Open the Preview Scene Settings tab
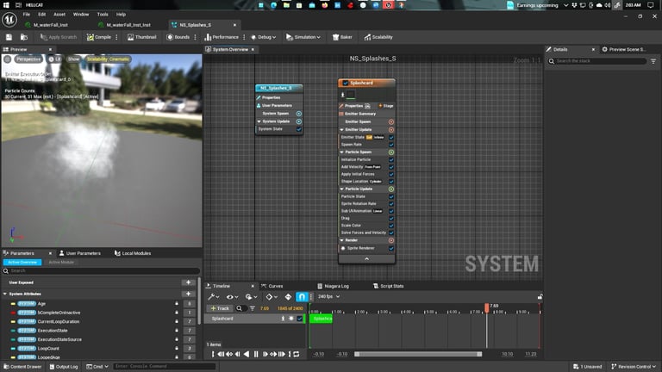 624,49
